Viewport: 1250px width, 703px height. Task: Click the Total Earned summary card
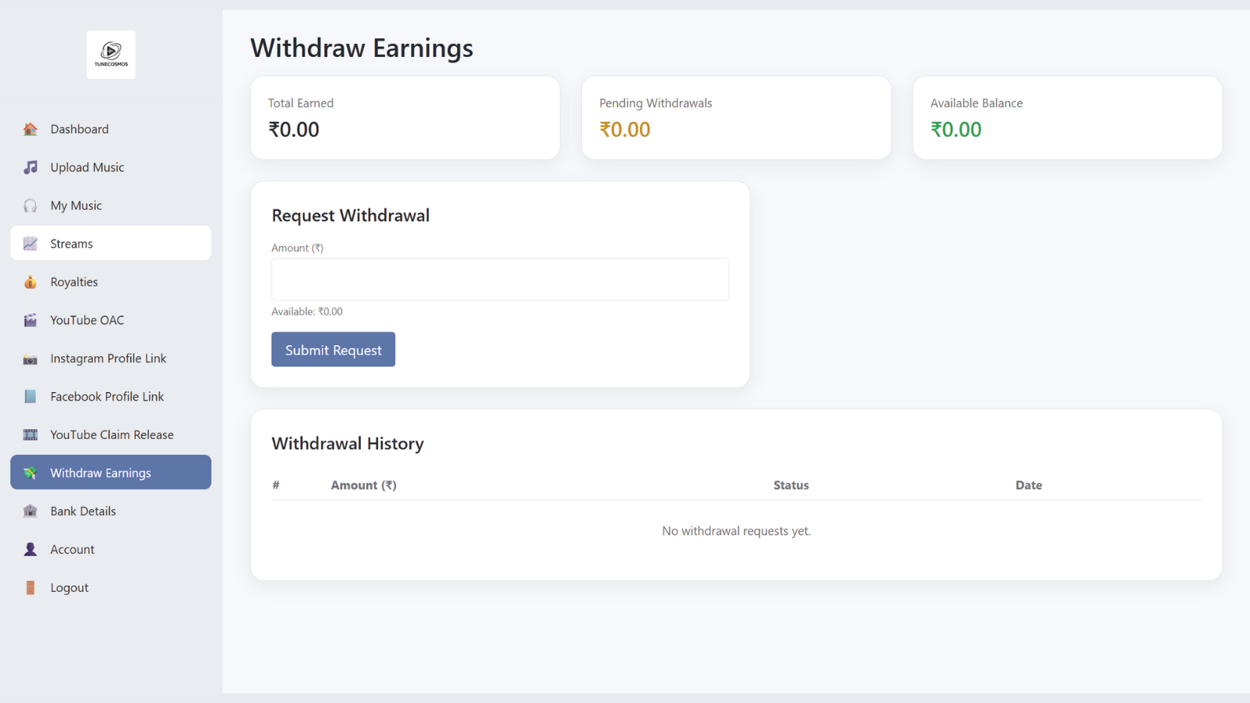click(x=405, y=117)
